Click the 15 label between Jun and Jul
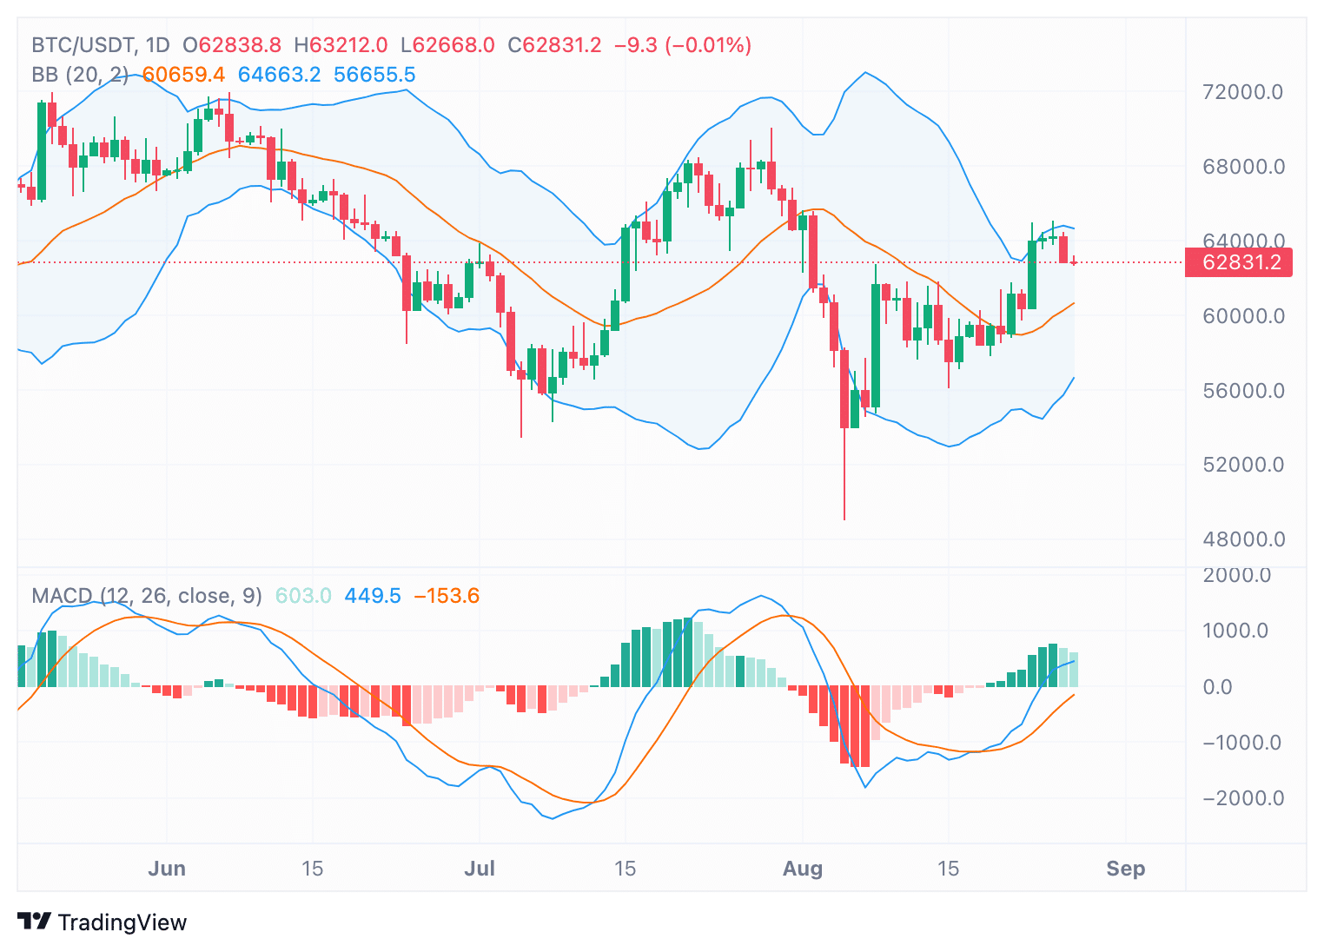 tap(312, 869)
